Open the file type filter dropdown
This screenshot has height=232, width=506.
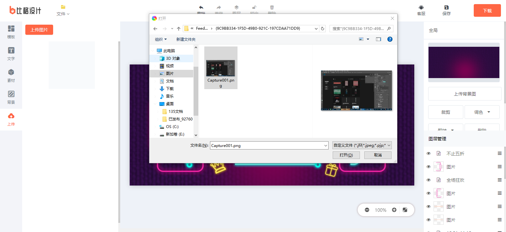coord(362,145)
